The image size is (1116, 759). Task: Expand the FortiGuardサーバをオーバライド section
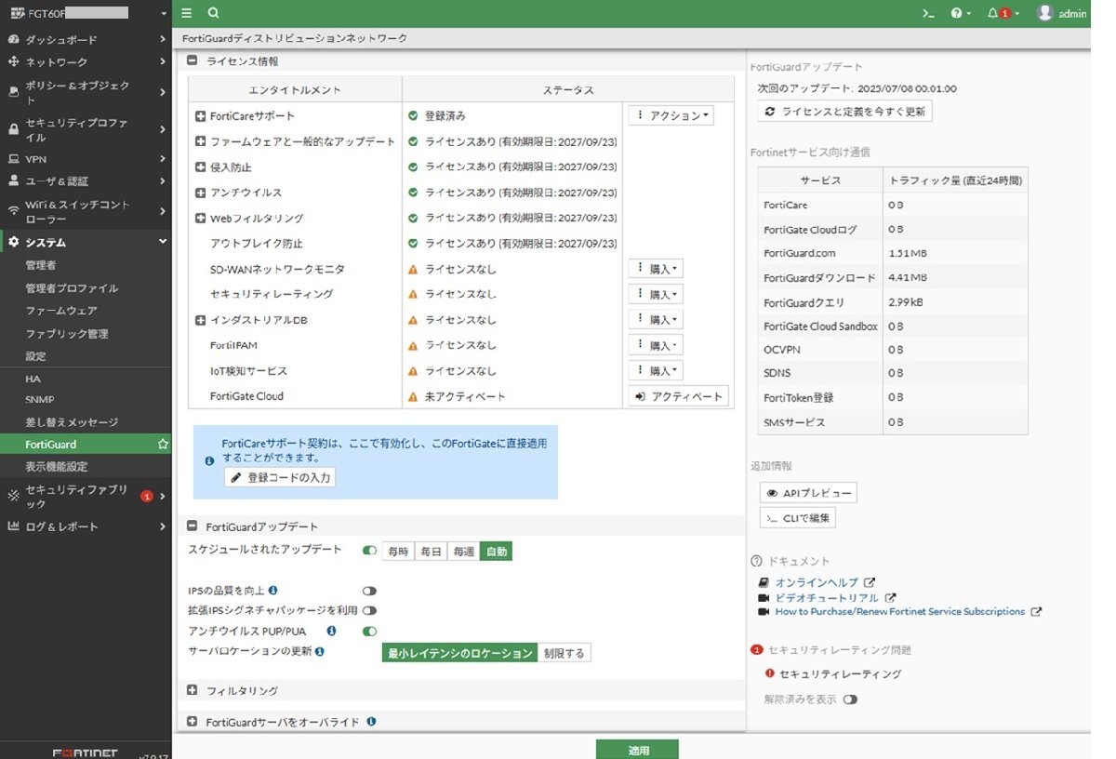click(x=193, y=722)
